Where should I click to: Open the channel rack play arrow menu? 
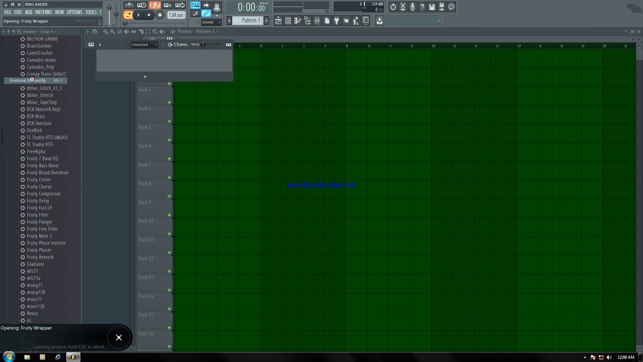[x=100, y=44]
